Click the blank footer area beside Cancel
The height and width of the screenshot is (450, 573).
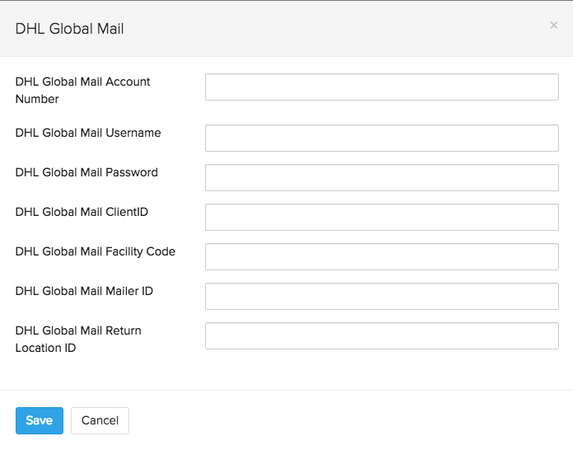(346, 420)
